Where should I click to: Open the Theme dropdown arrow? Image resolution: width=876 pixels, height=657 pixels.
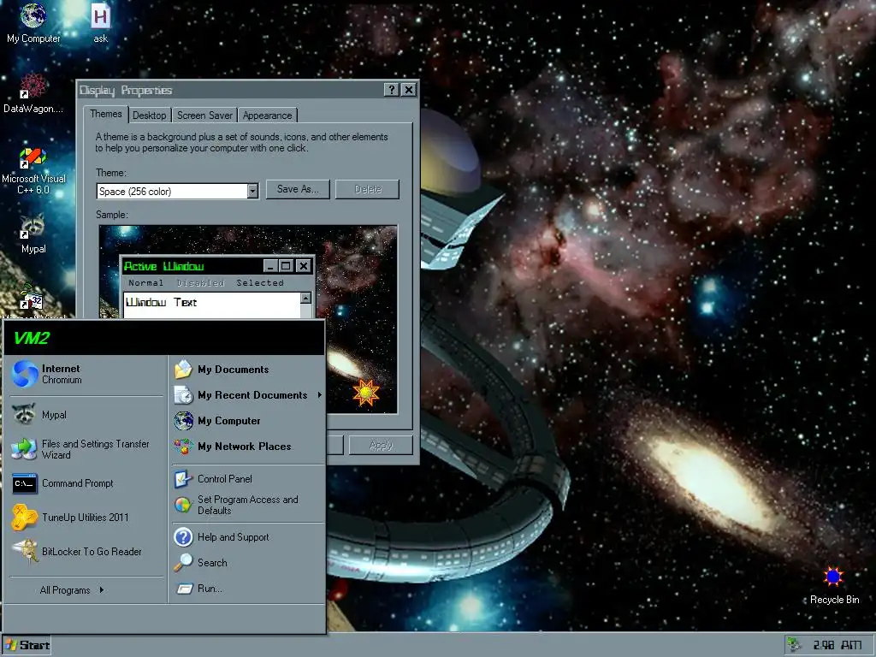coord(252,191)
